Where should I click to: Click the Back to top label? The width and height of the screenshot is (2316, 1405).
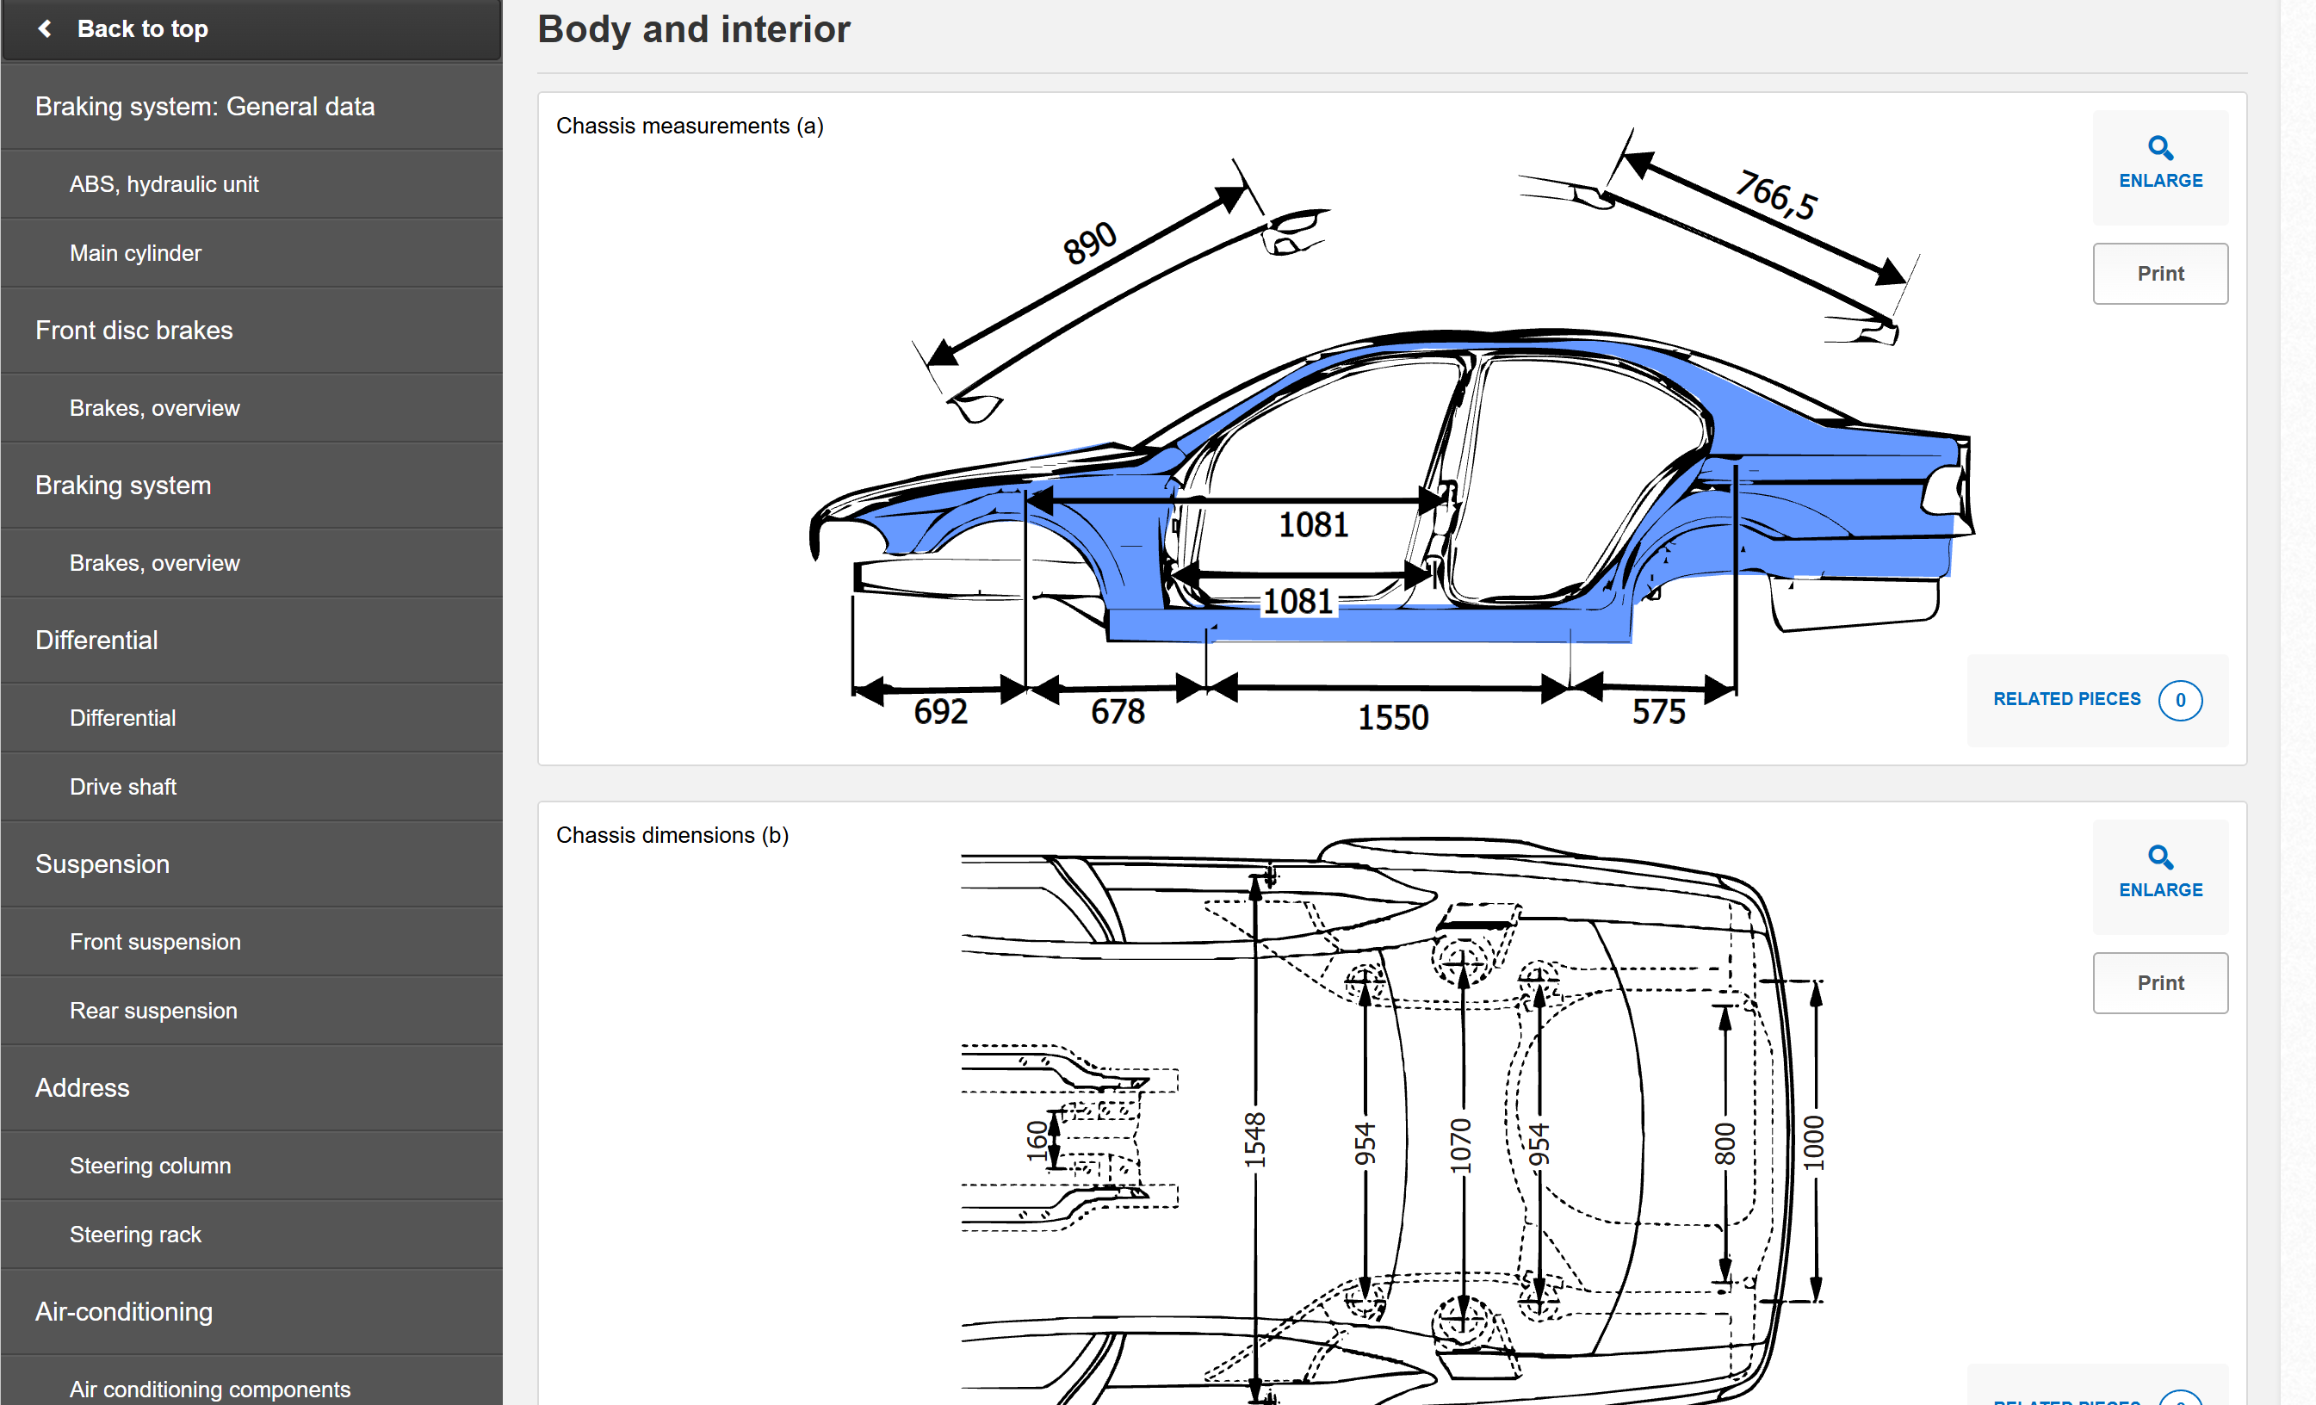coord(143,29)
